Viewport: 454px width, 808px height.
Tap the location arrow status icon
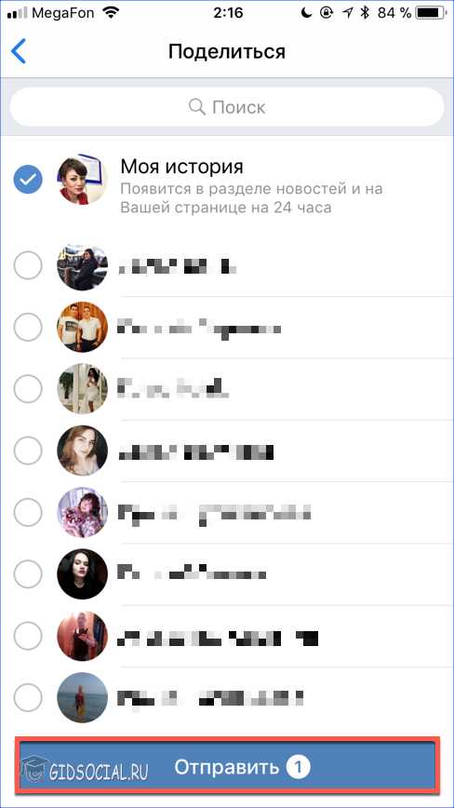(347, 13)
